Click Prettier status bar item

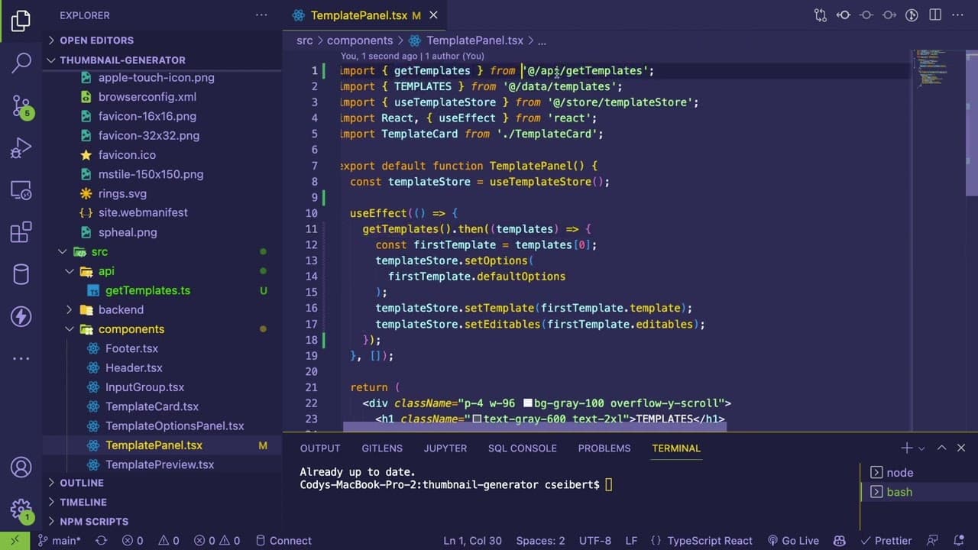(x=886, y=541)
